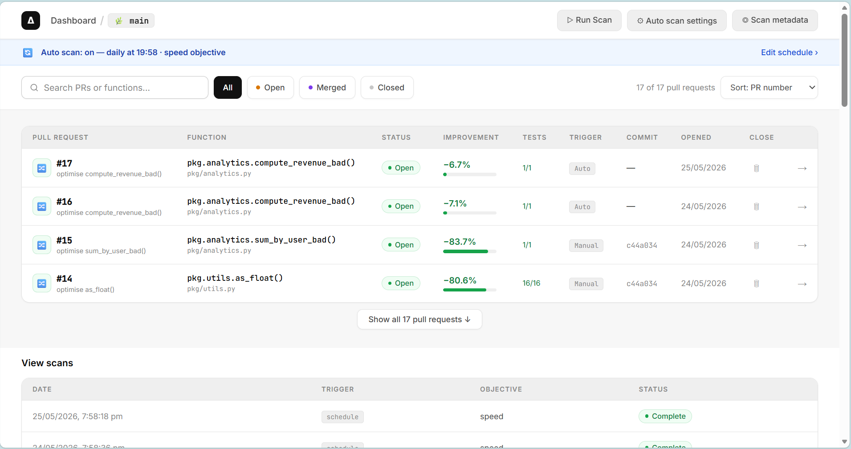Click pkg.analytics.sum_by_user_bad() function name
The width and height of the screenshot is (851, 449).
click(x=261, y=240)
